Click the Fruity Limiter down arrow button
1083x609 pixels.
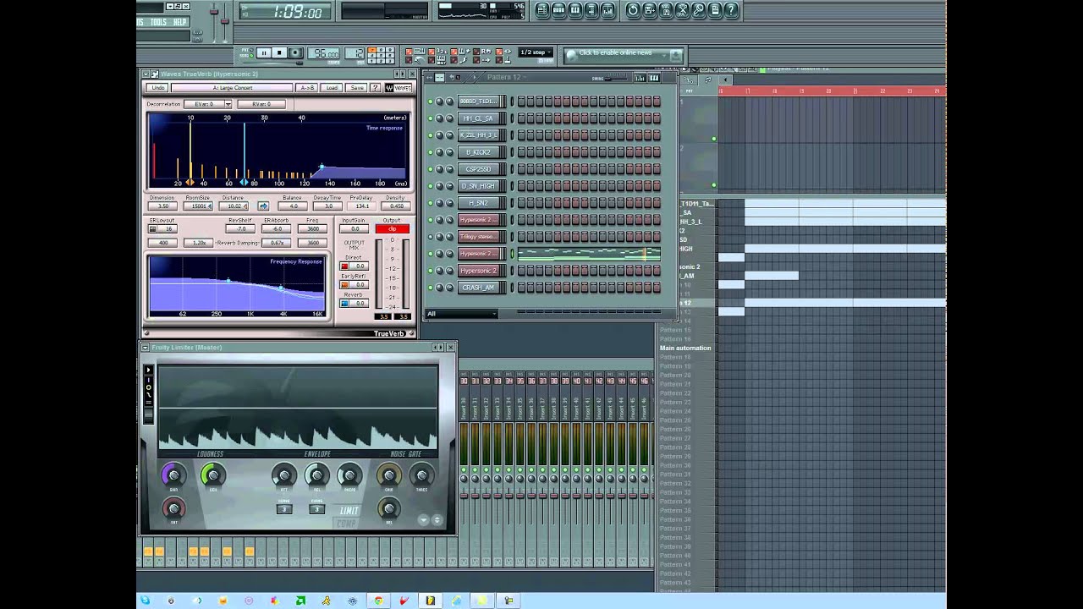[x=424, y=520]
